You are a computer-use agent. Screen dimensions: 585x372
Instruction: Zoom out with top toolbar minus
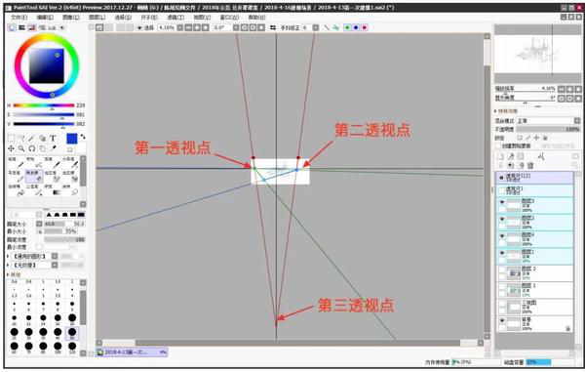188,27
